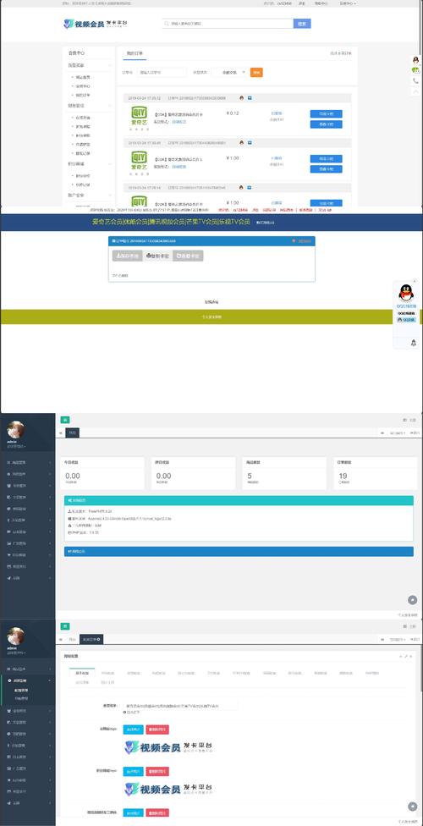The height and width of the screenshot is (826, 423).
Task: Click the QQ penguin customer service icon
Action: click(x=405, y=294)
